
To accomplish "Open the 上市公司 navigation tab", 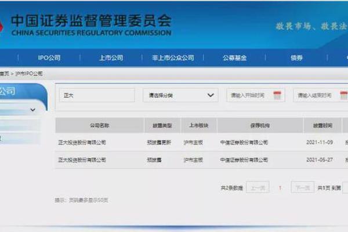I will coord(111,58).
